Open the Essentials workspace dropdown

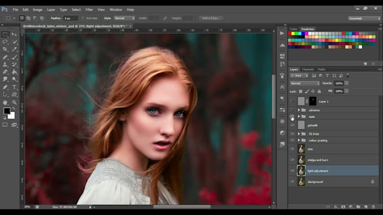[364, 19]
